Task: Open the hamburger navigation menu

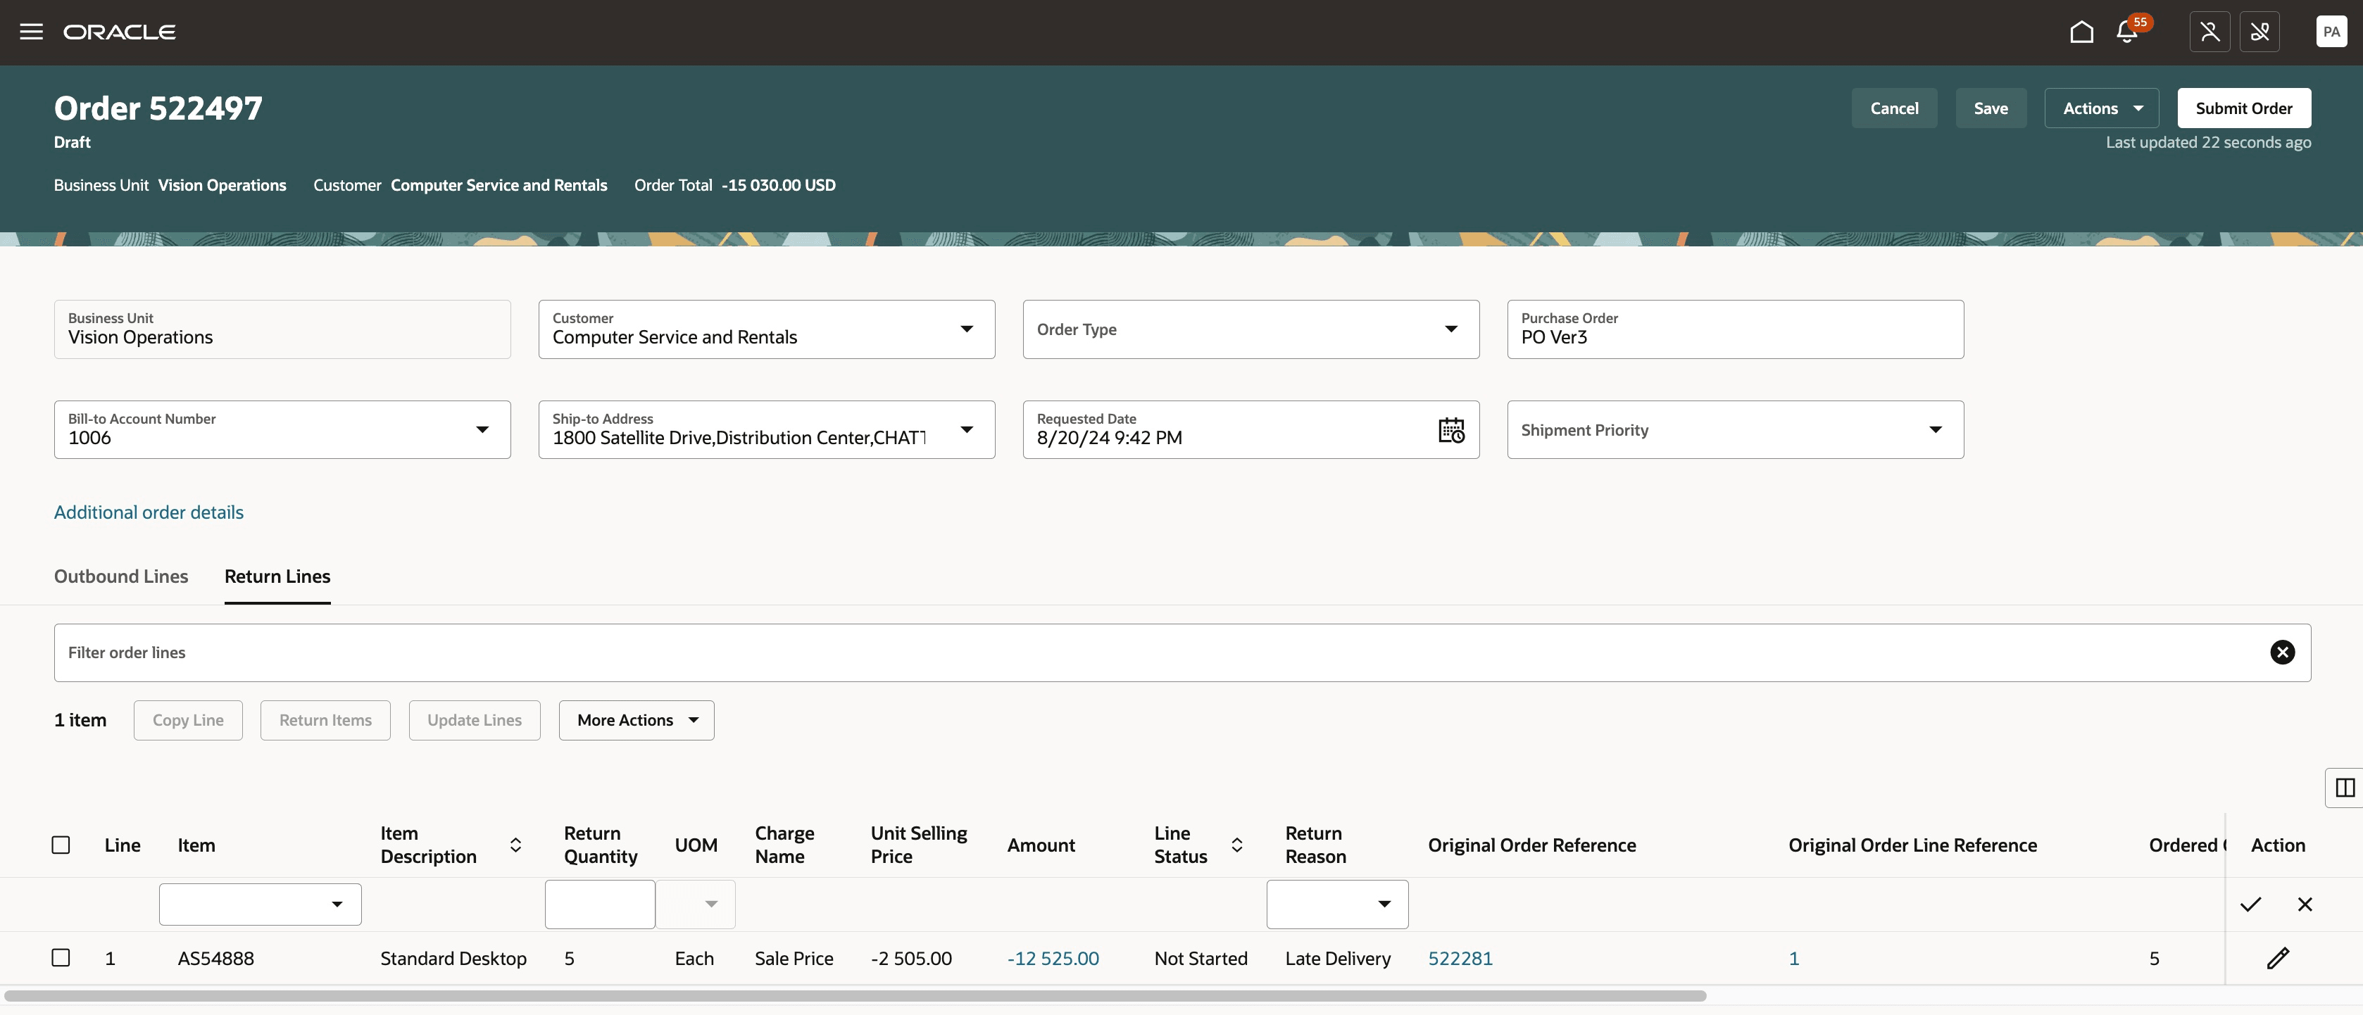Action: click(31, 32)
